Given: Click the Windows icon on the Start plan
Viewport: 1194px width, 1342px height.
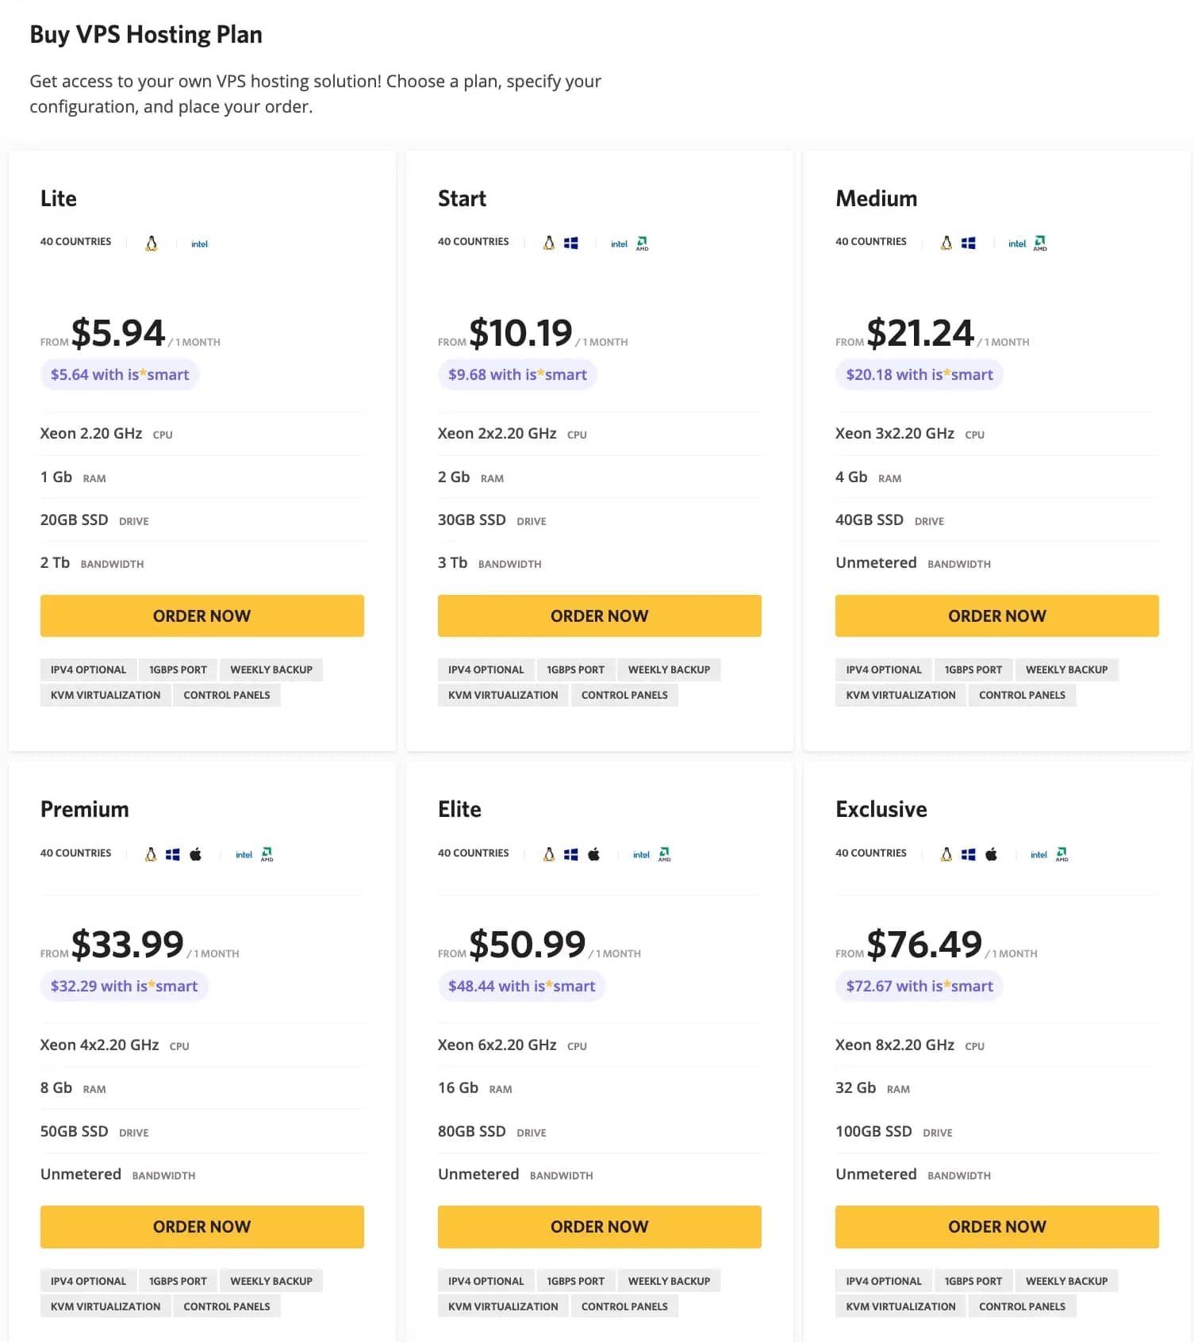Looking at the screenshot, I should (x=571, y=243).
